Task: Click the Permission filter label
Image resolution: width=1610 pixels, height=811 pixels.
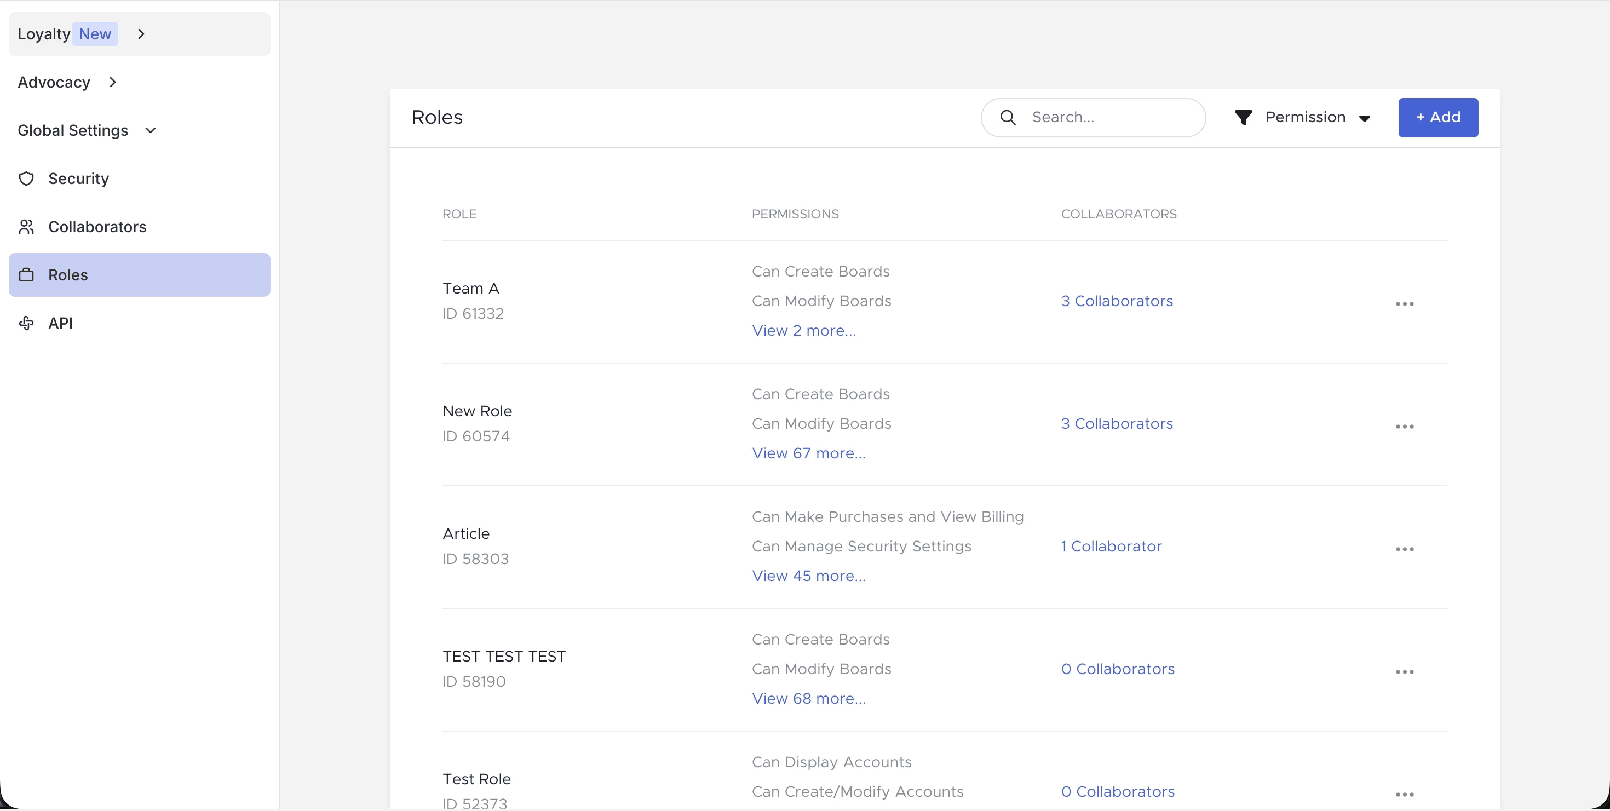Action: (1305, 118)
